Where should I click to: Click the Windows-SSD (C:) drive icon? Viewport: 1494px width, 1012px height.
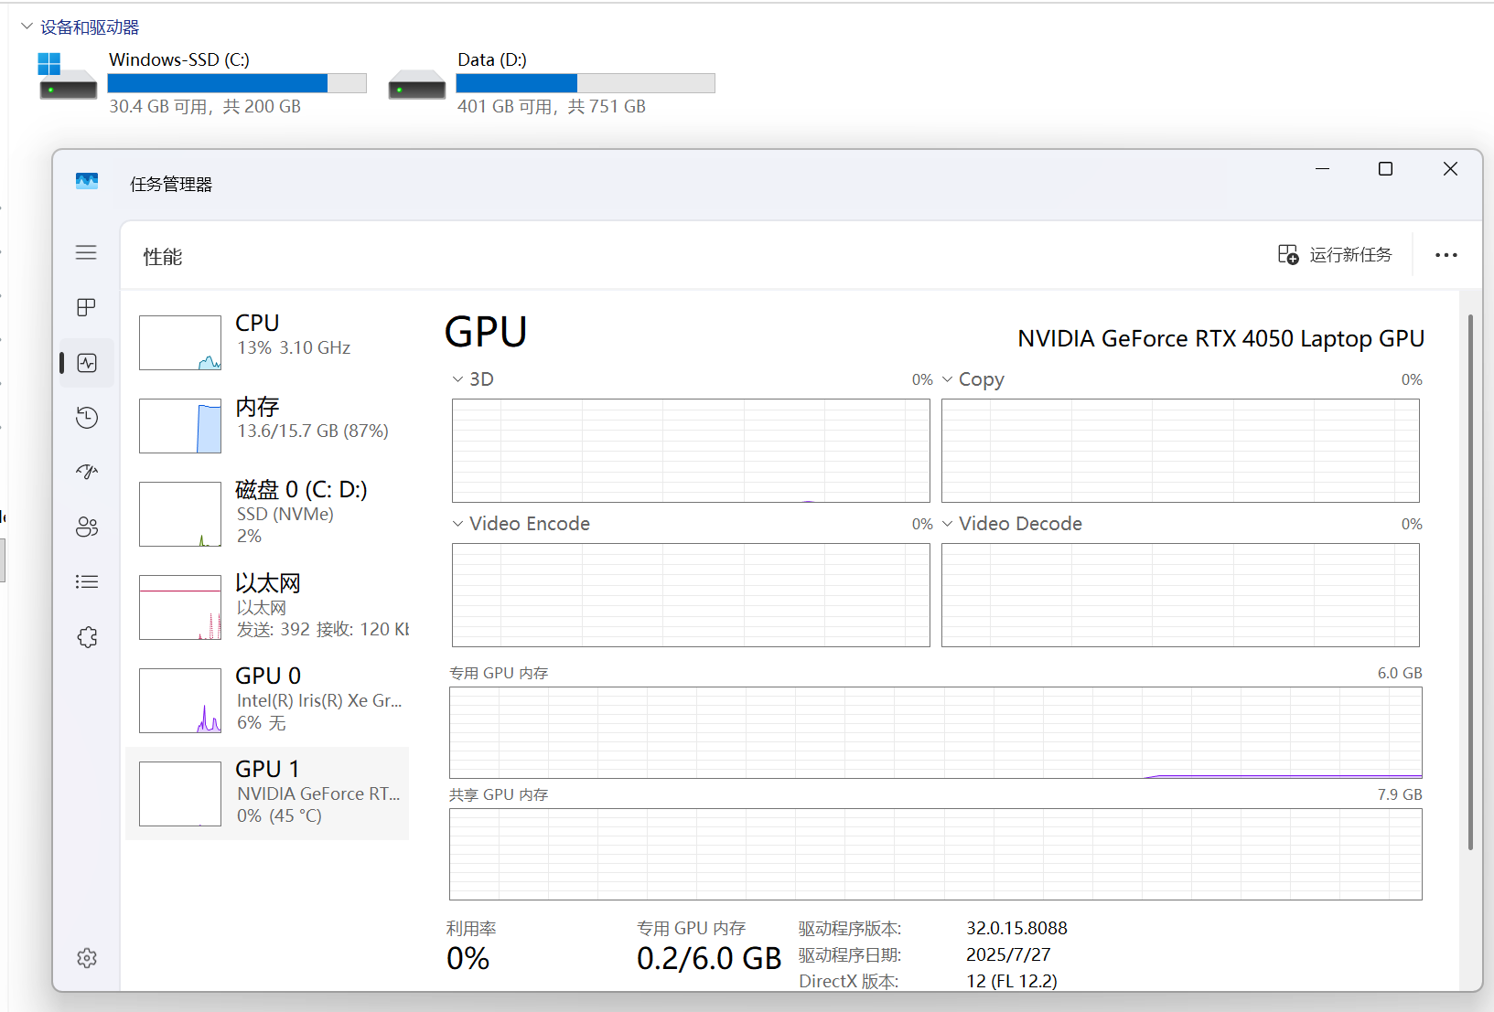click(x=68, y=77)
